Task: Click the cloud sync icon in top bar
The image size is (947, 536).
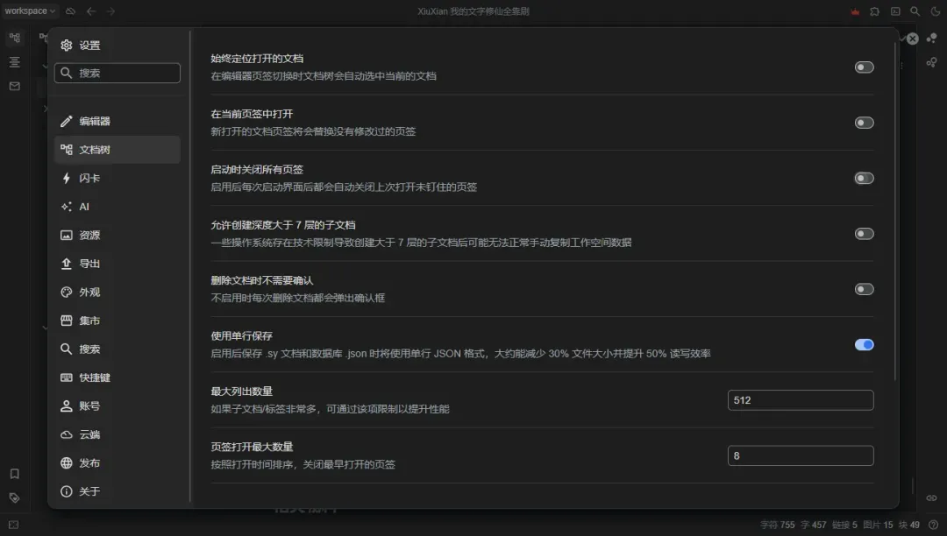Action: (71, 11)
